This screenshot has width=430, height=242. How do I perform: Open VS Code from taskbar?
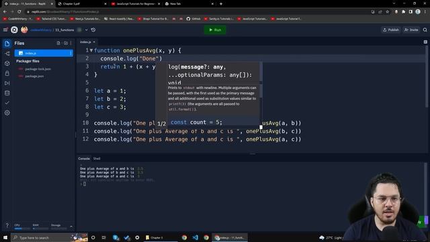[196, 237]
